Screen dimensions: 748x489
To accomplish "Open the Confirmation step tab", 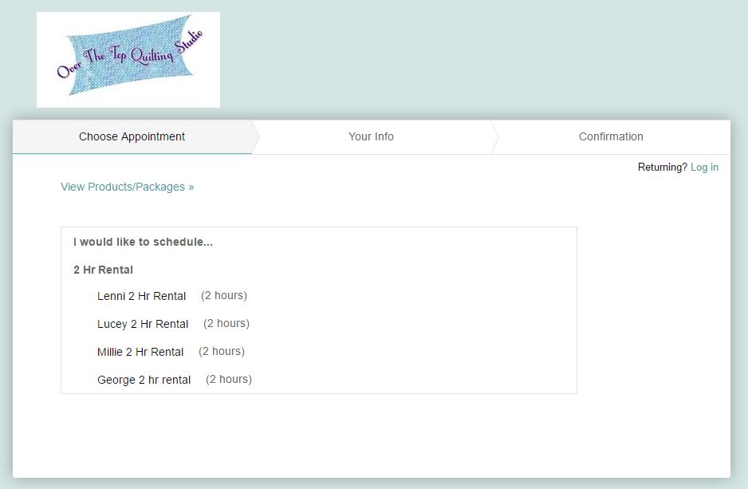I will [x=611, y=137].
